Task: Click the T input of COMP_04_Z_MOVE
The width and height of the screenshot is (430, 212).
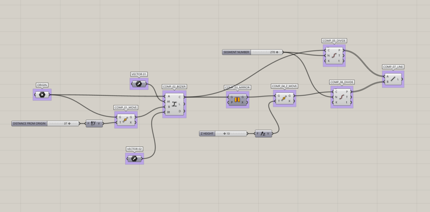Action: 278,101
